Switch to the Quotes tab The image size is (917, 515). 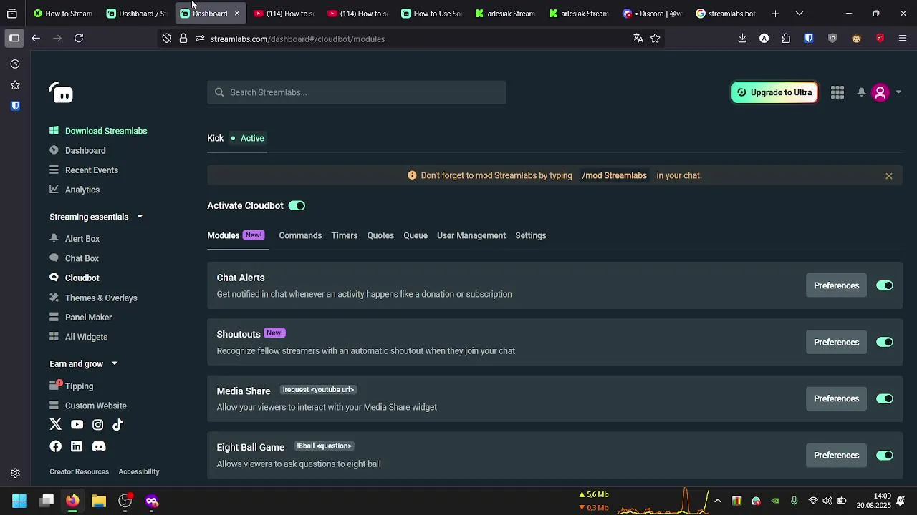tap(380, 235)
